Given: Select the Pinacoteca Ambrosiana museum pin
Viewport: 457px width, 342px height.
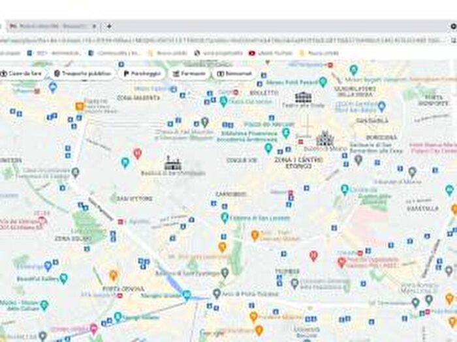Looking at the screenshot, I should click(285, 133).
